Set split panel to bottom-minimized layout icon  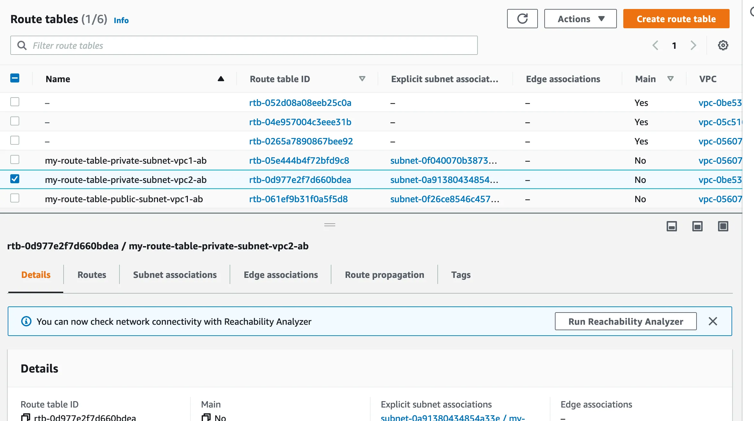tap(671, 226)
